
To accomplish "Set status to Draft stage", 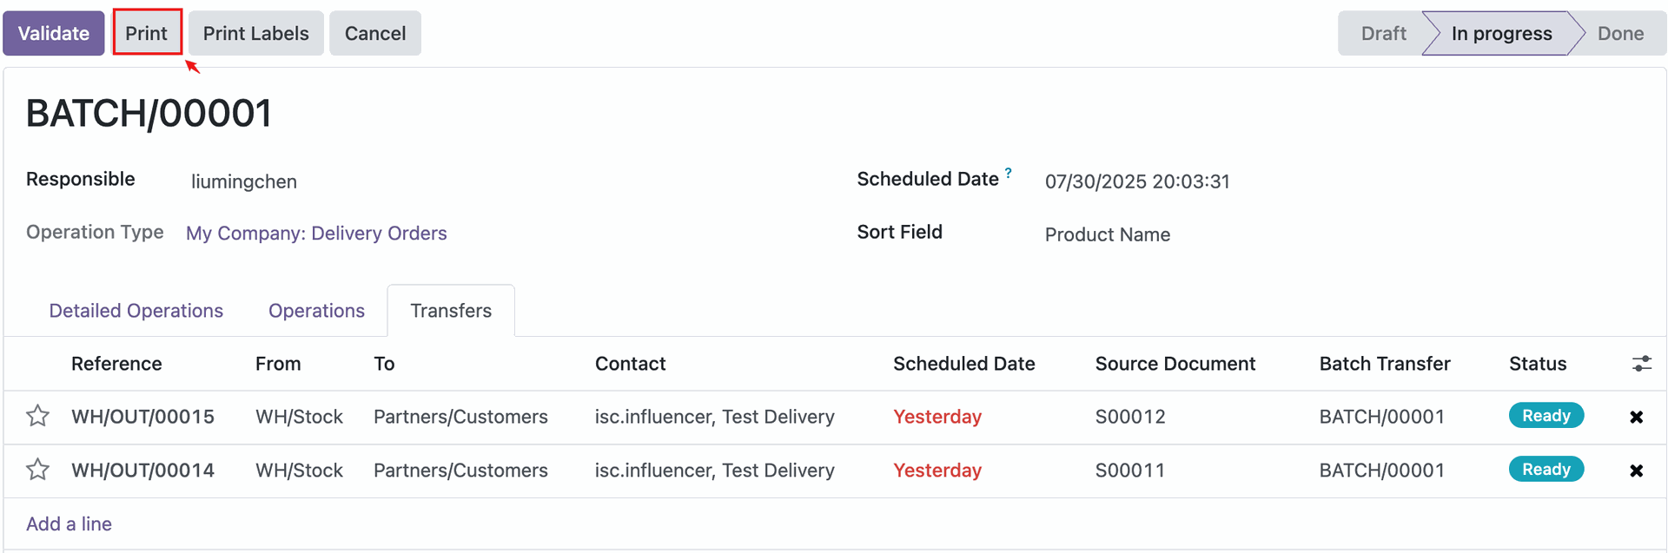I will [1382, 34].
